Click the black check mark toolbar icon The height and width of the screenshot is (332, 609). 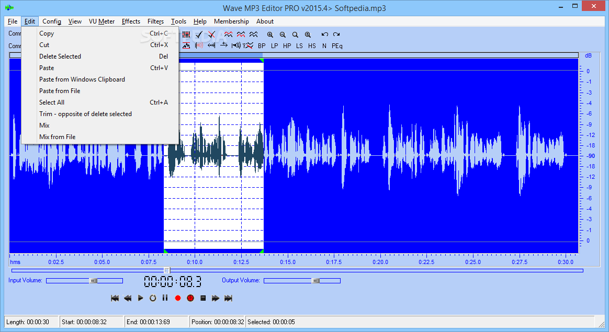tap(199, 35)
